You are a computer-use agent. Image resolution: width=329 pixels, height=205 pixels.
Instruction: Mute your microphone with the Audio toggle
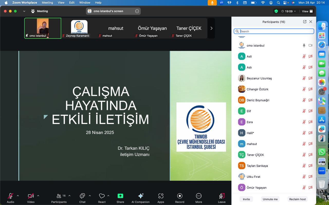10,196
